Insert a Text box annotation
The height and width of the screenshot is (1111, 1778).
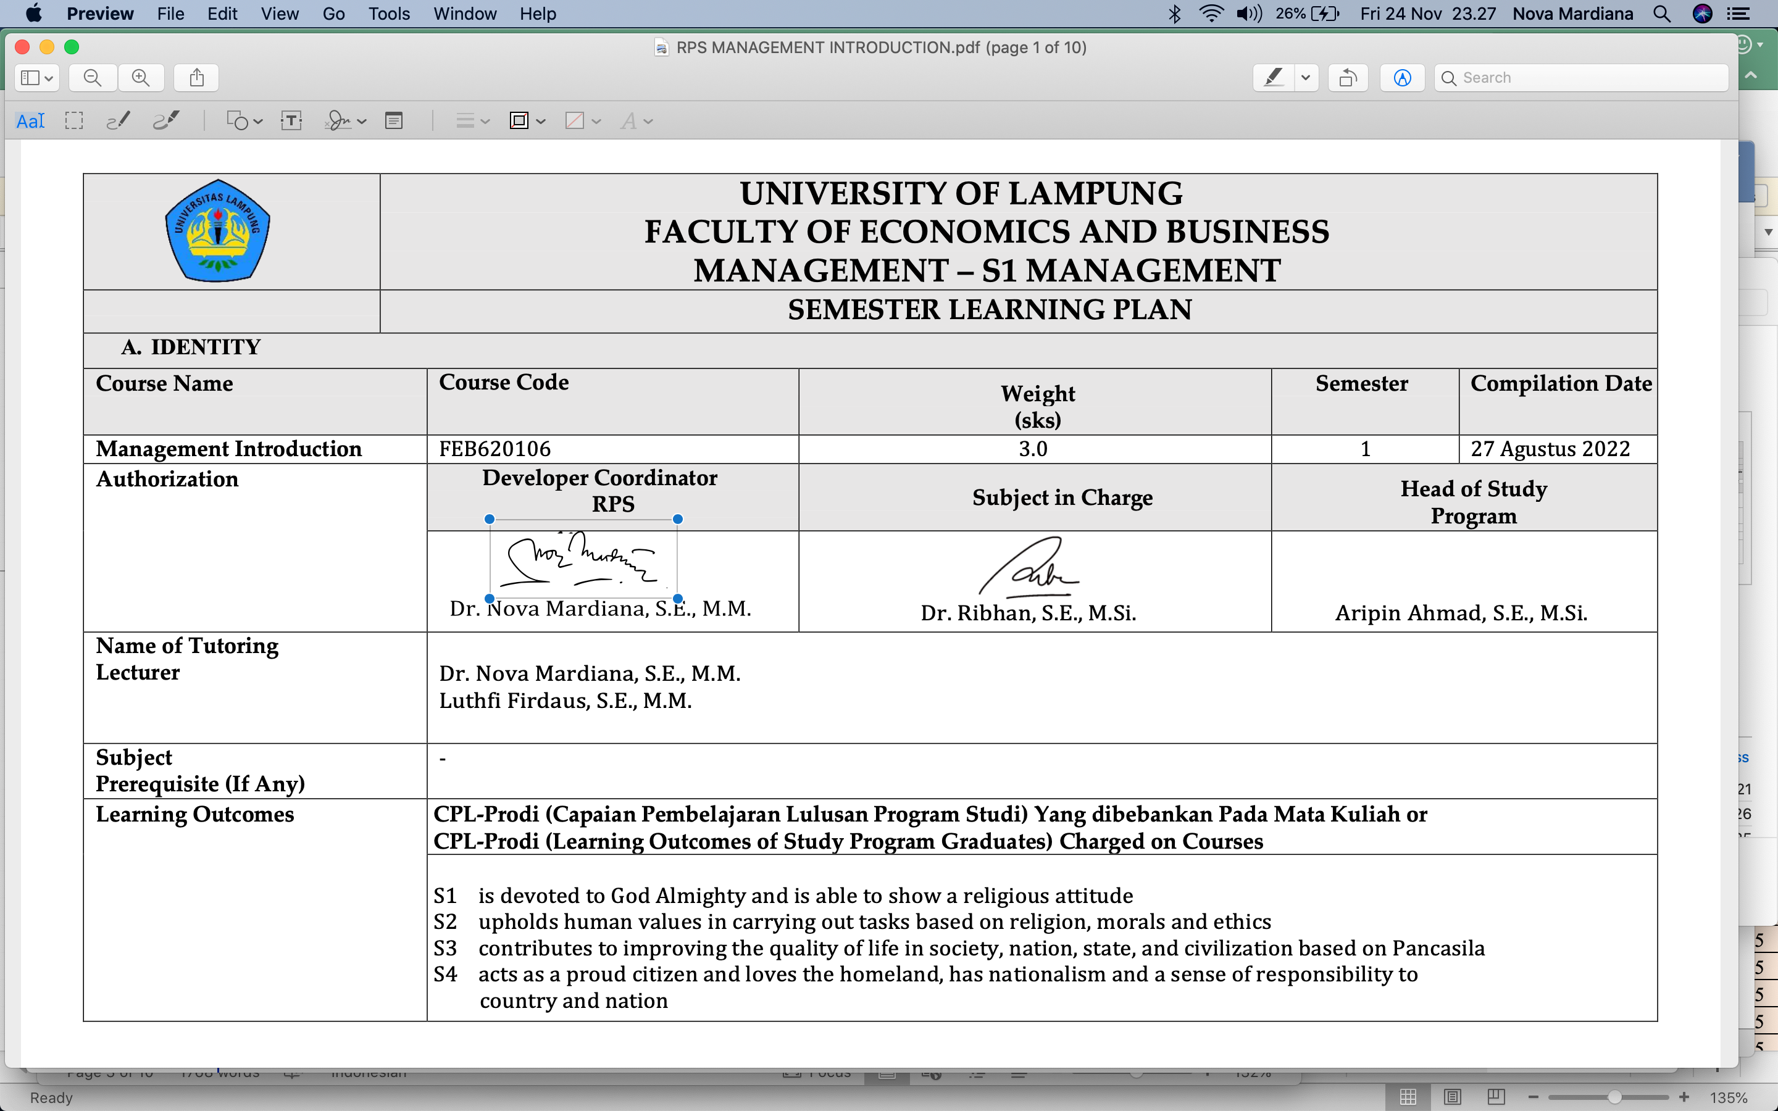coord(291,121)
